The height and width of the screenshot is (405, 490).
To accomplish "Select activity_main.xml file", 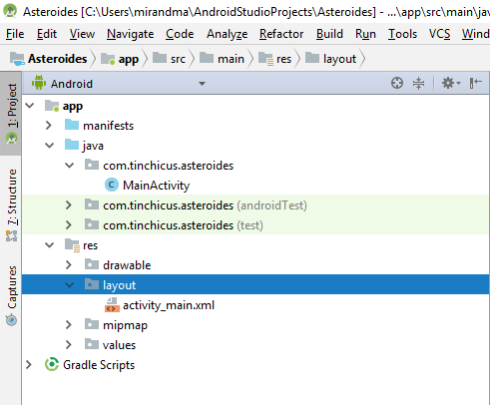I will pos(169,305).
